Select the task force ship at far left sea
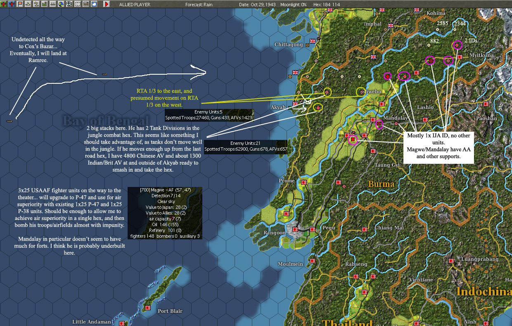The height and width of the screenshot is (326, 512). [x=9, y=120]
